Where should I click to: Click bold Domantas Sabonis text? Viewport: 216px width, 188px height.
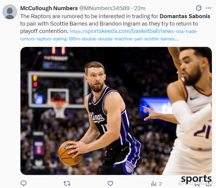[185, 16]
